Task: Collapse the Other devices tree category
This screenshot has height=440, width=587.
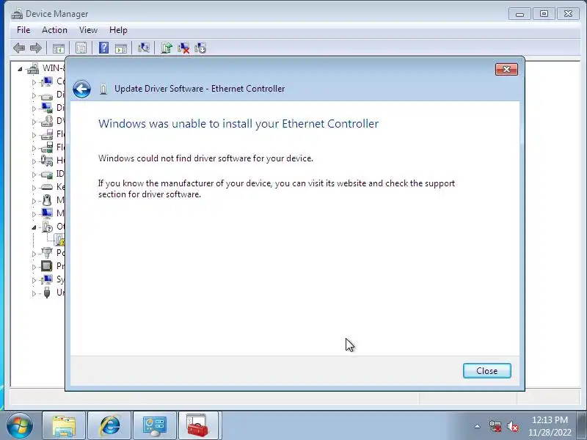Action: tap(34, 227)
